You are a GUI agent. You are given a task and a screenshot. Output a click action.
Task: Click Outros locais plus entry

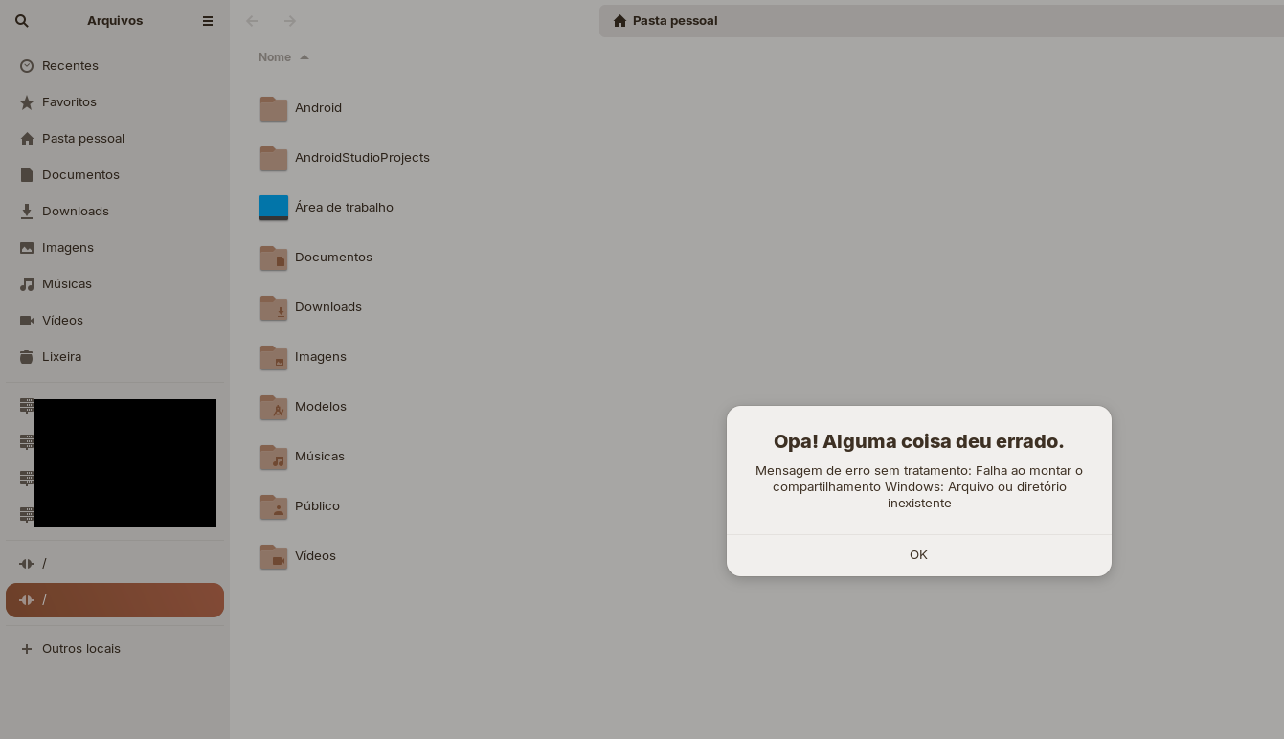(x=80, y=649)
